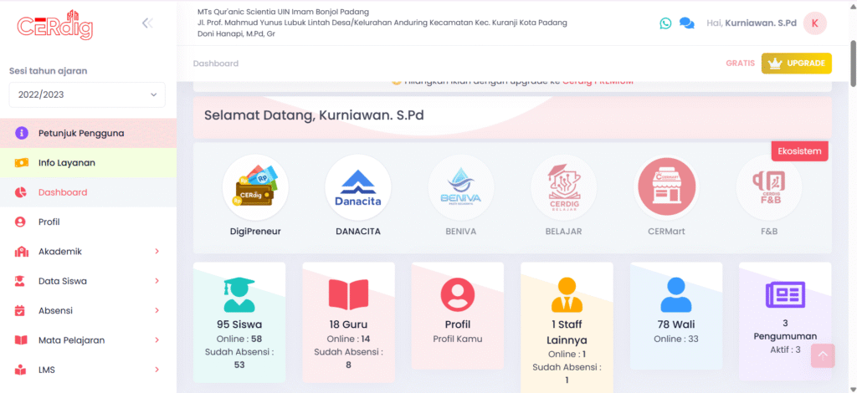The width and height of the screenshot is (857, 393).
Task: Click the Profil Kamu text
Action: point(458,339)
